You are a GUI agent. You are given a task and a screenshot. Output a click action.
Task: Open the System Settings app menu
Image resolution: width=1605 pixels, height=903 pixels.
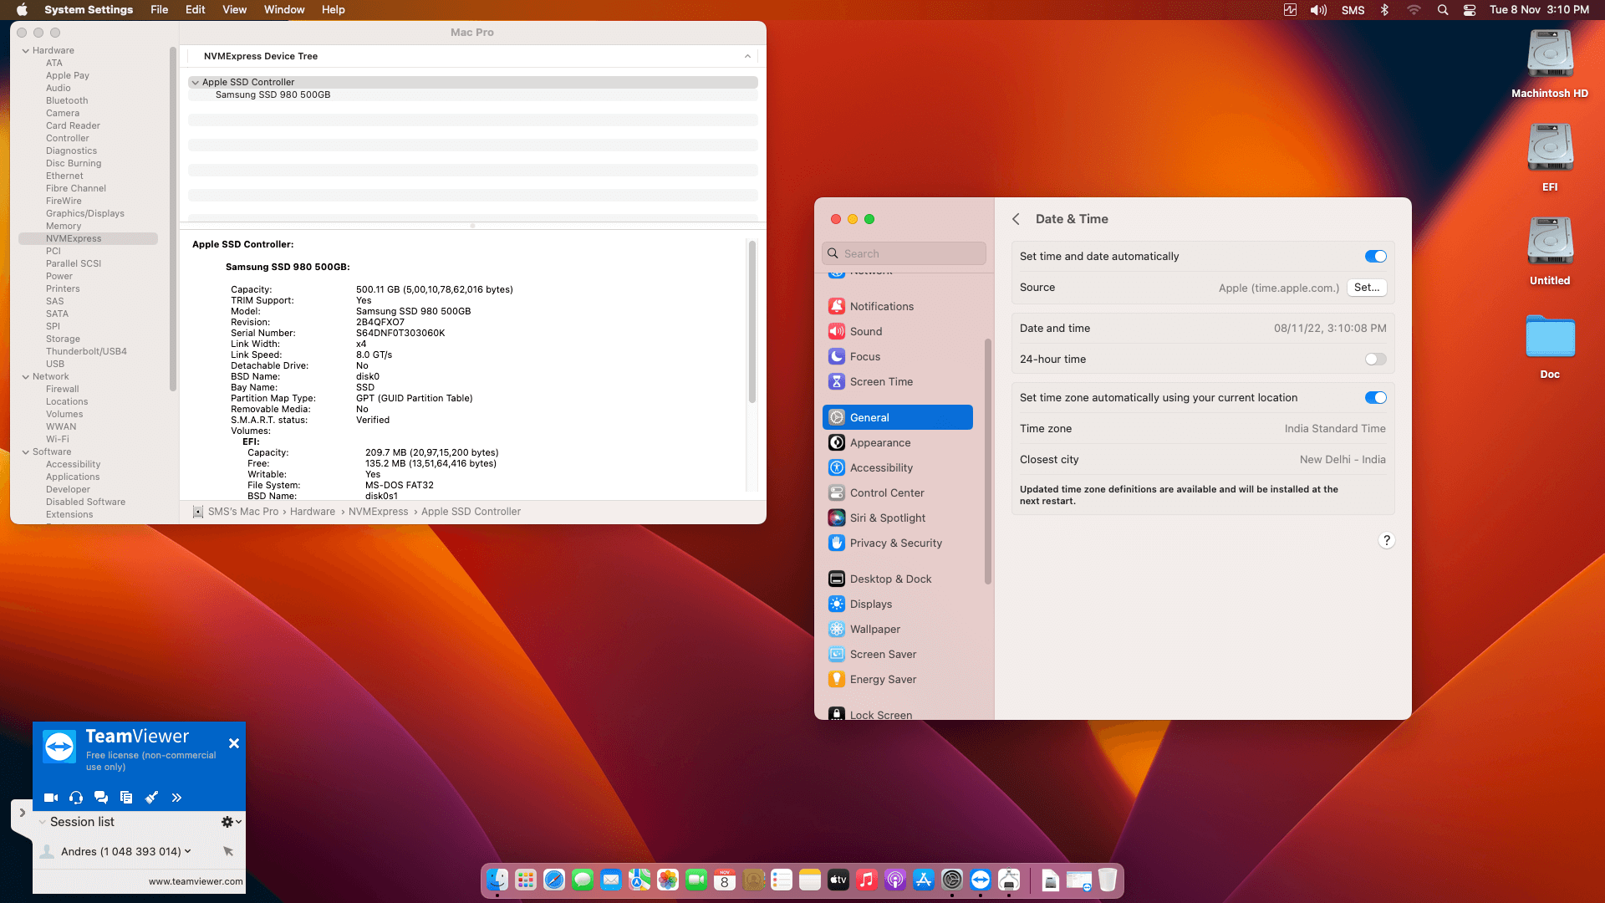(89, 10)
